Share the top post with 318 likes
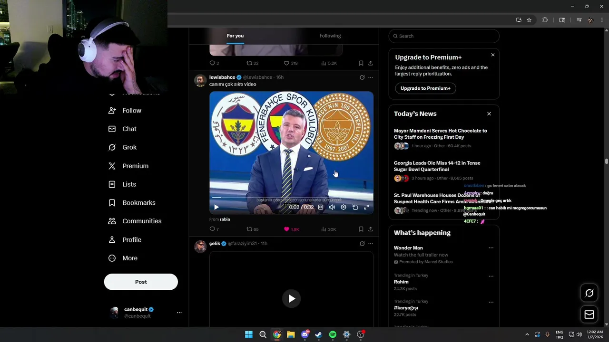The height and width of the screenshot is (342, 609). click(x=371, y=63)
